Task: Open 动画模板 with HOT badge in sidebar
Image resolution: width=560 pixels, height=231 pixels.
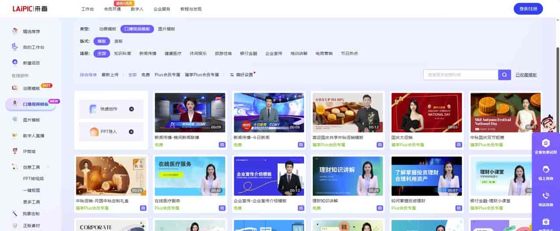Action: (31, 88)
